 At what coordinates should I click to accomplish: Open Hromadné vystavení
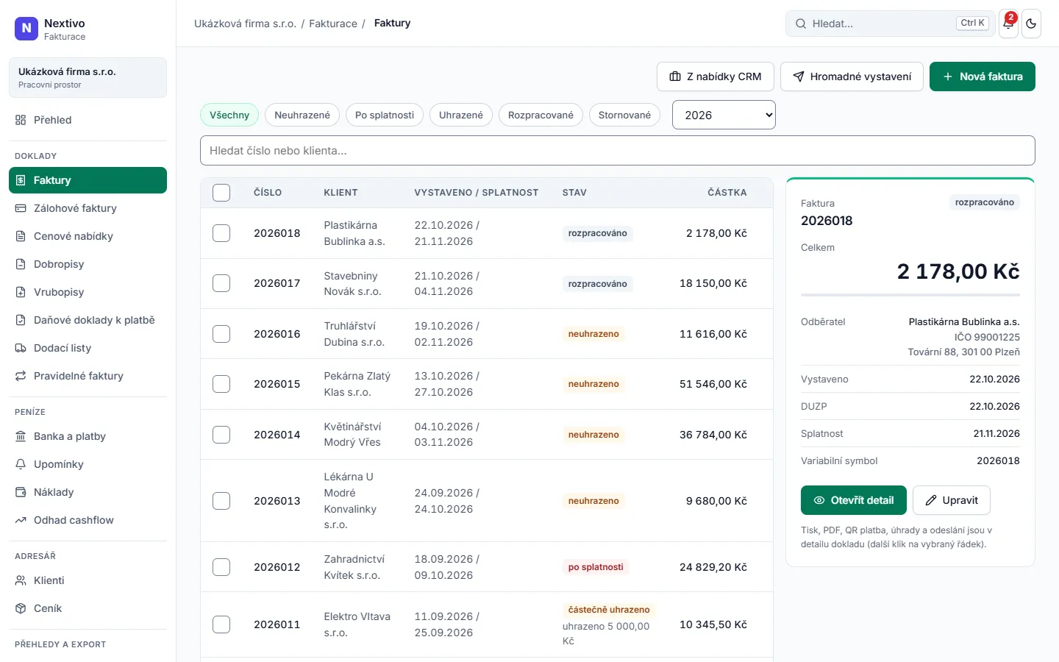pyautogui.click(x=852, y=76)
